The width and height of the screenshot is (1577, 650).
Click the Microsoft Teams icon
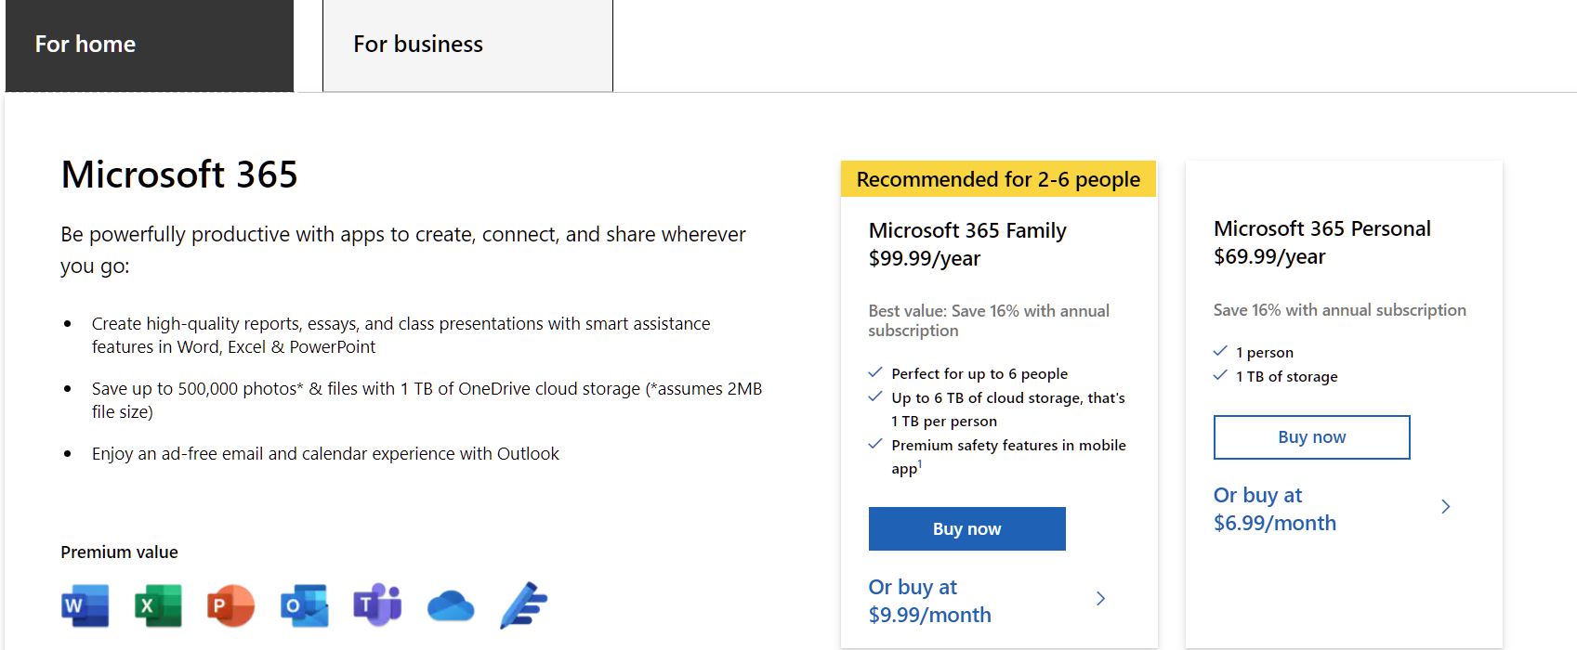(x=377, y=605)
